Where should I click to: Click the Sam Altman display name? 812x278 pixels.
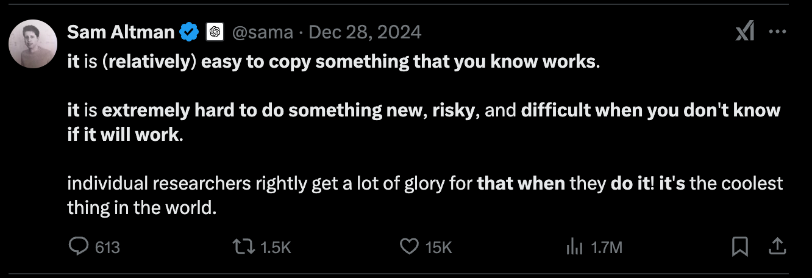tap(121, 32)
